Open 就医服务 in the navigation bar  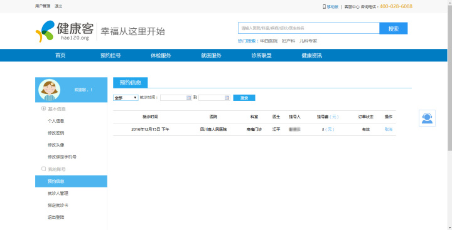click(x=211, y=56)
